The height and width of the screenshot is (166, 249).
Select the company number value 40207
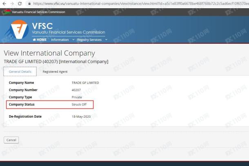point(76,90)
